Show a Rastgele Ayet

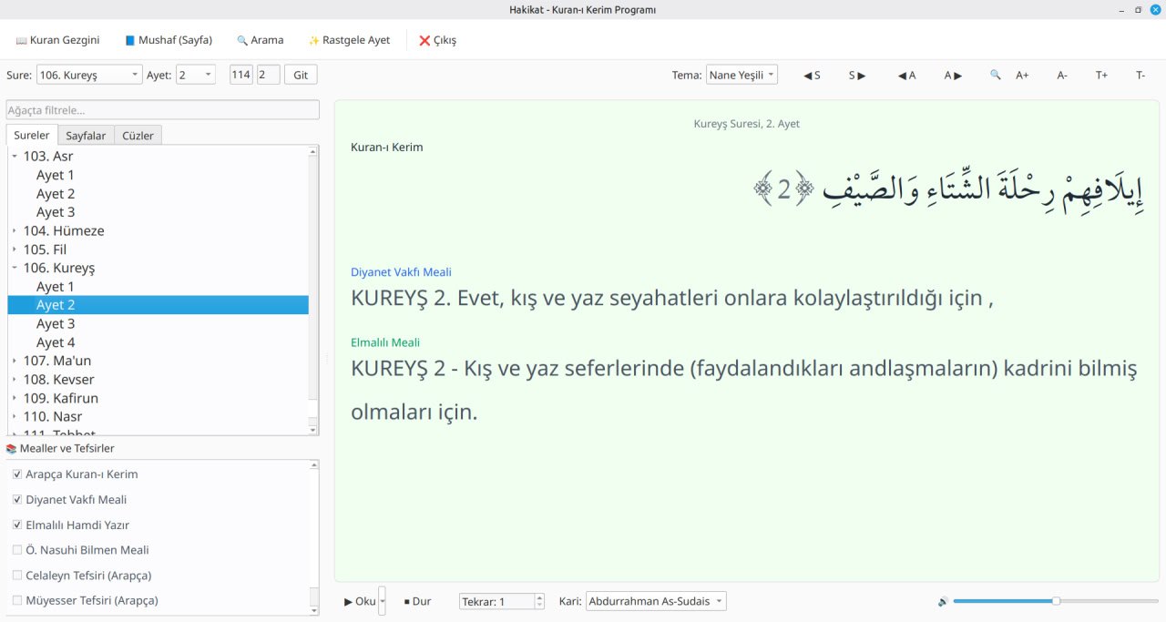349,40
